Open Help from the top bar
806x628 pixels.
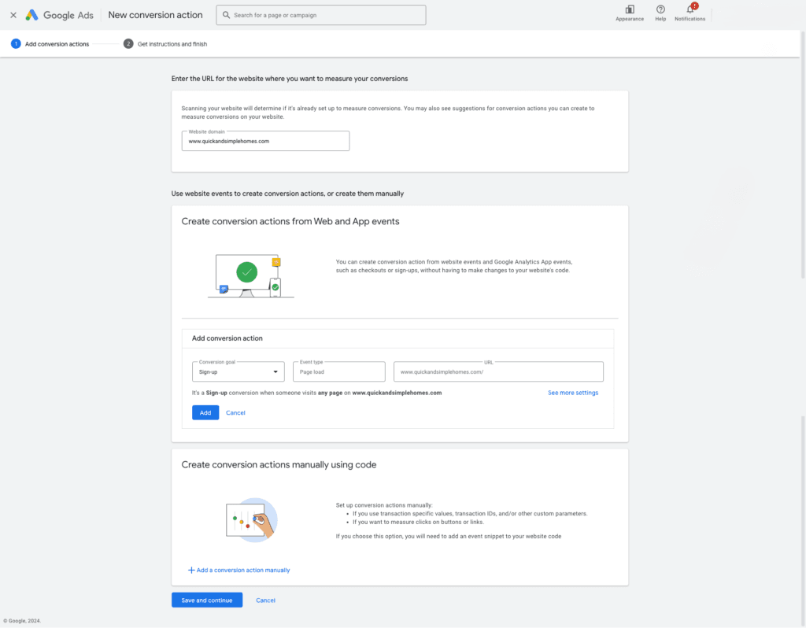(660, 14)
